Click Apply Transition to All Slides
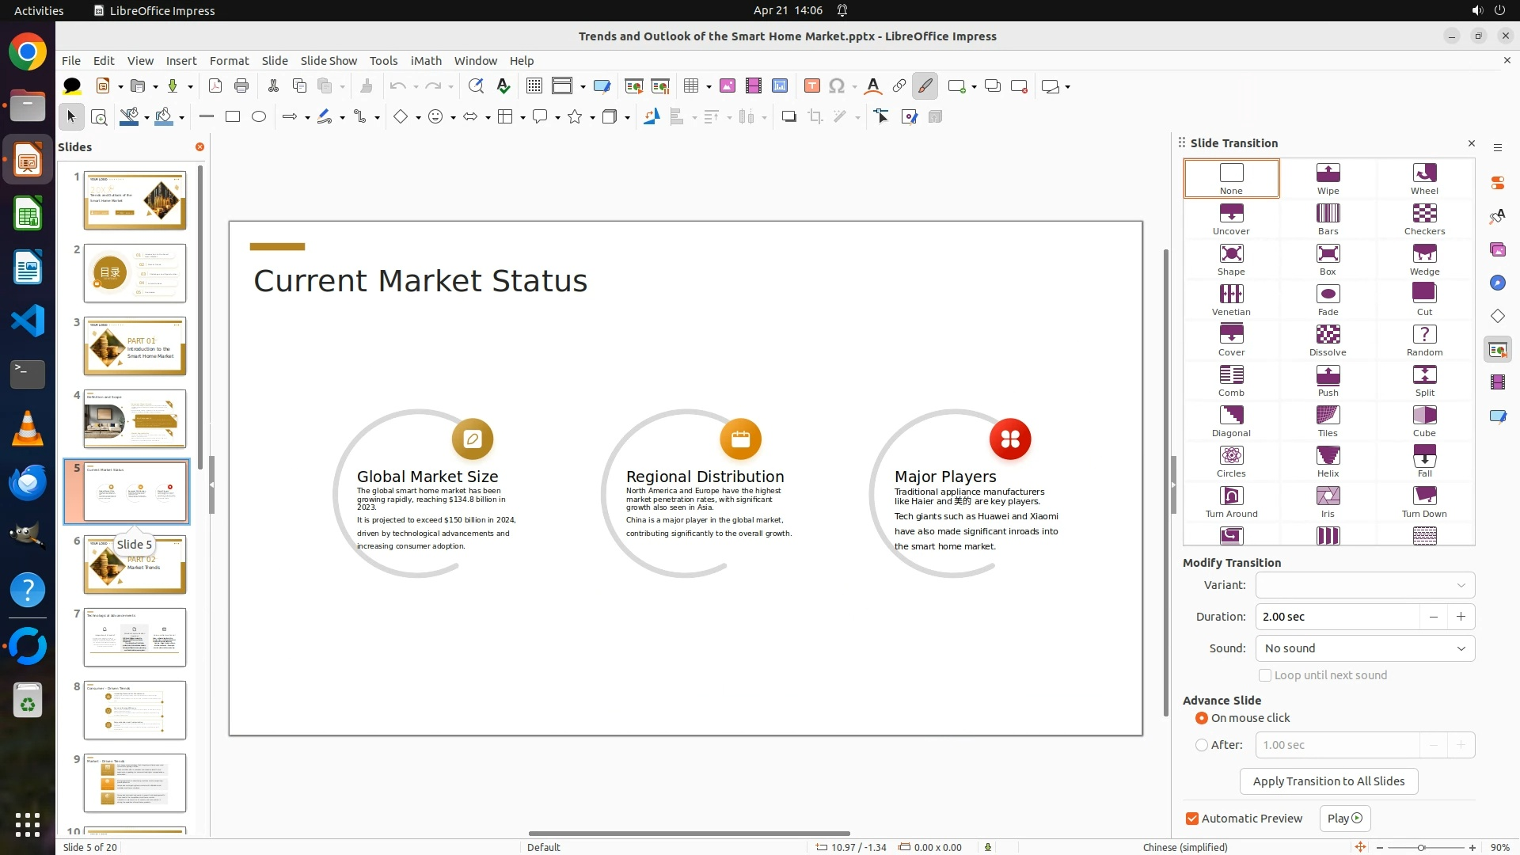 [1328, 781]
